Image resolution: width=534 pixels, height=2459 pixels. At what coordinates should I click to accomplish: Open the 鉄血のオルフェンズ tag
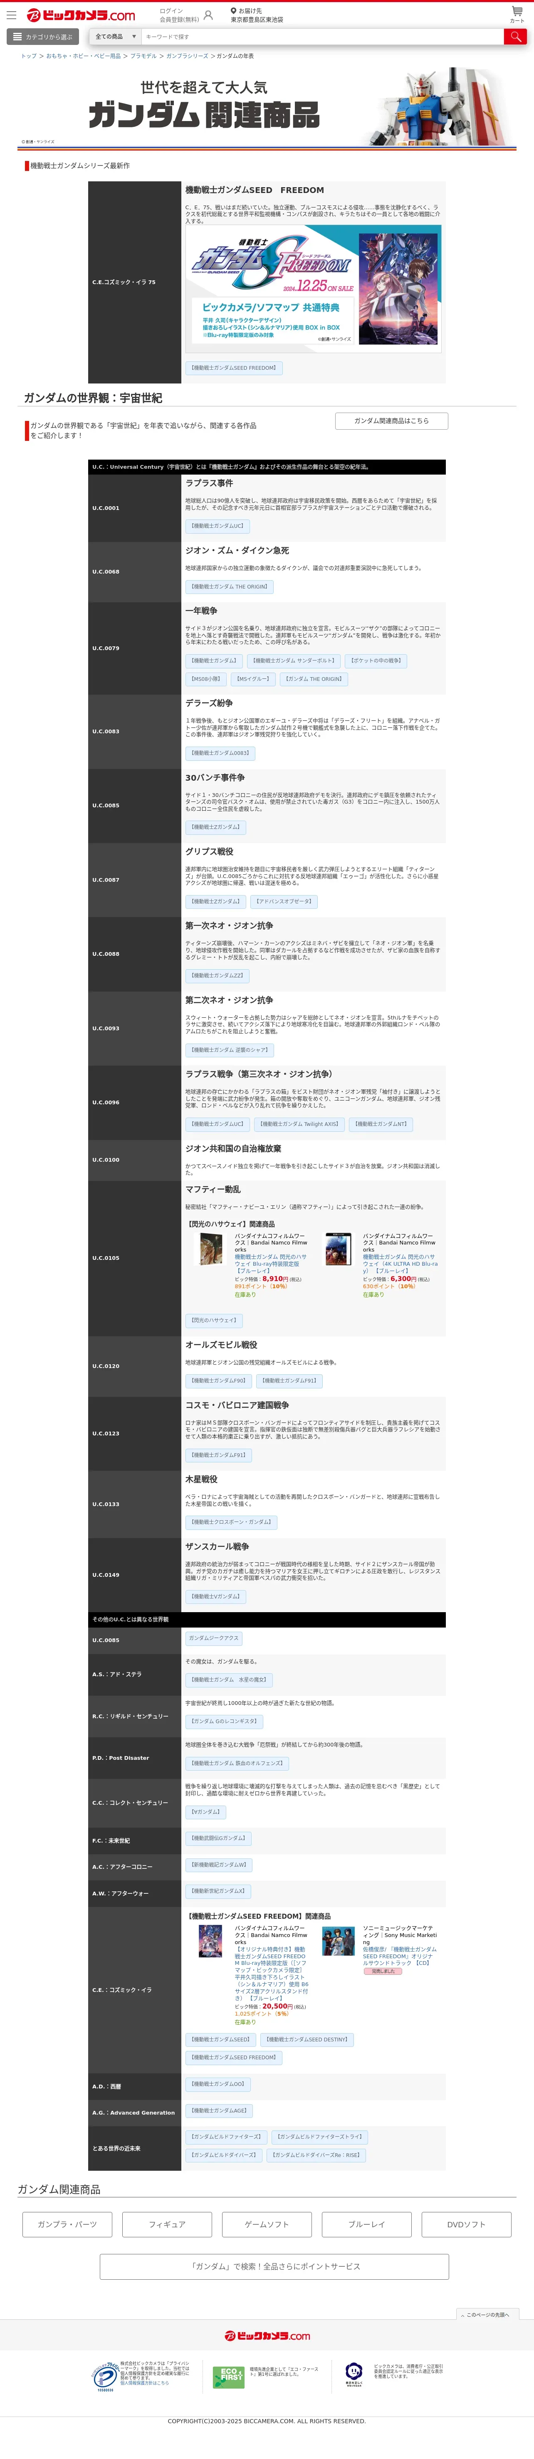237,1763
